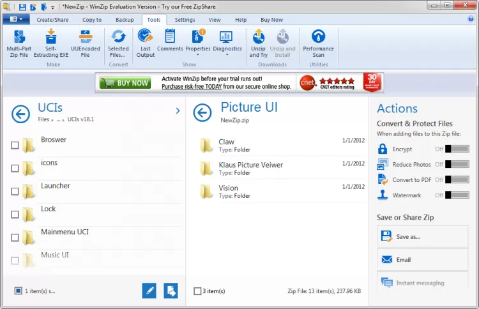Click the Email button
The height and width of the screenshot is (309, 479).
pyautogui.click(x=422, y=260)
